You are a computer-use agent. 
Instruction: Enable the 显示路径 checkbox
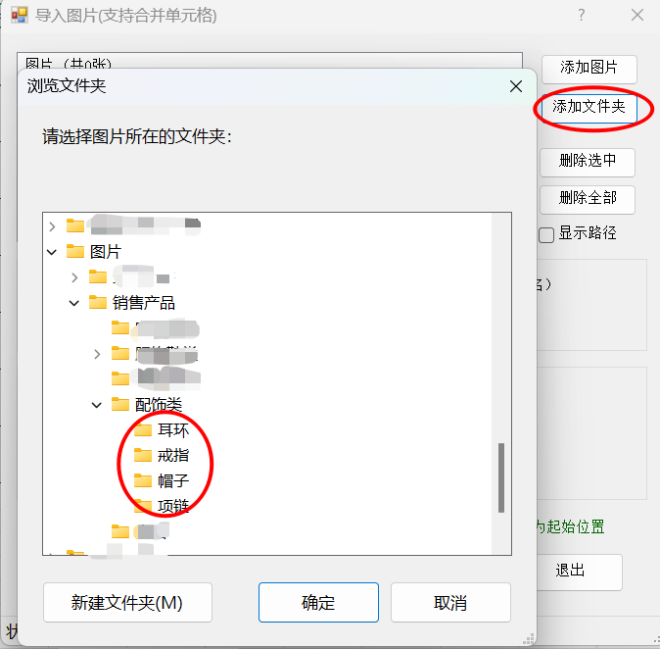[547, 234]
